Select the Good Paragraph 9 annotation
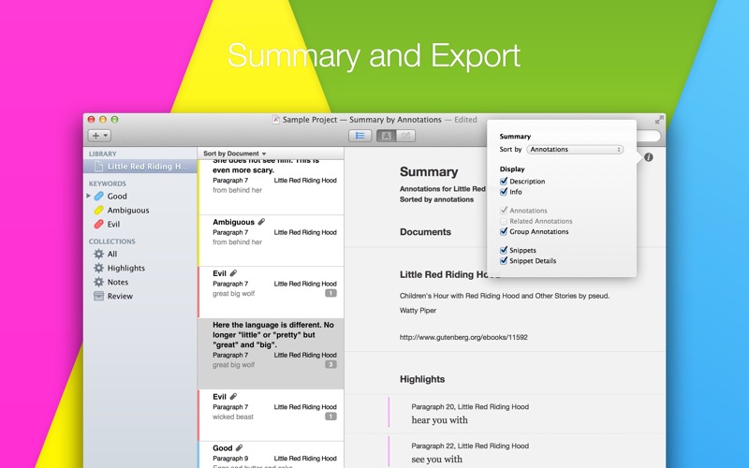The width and height of the screenshot is (749, 468). [x=271, y=455]
